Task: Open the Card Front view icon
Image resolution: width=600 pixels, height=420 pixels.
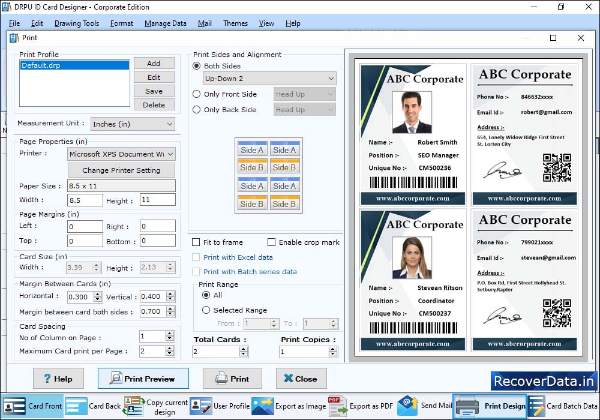Action: (14, 406)
